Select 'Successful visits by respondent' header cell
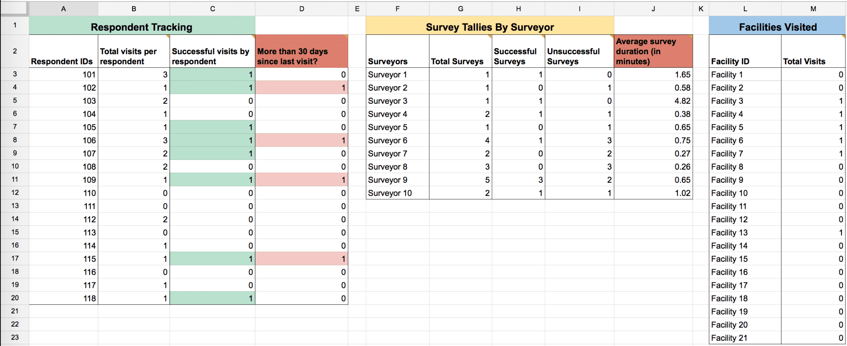847x346 pixels. point(212,51)
